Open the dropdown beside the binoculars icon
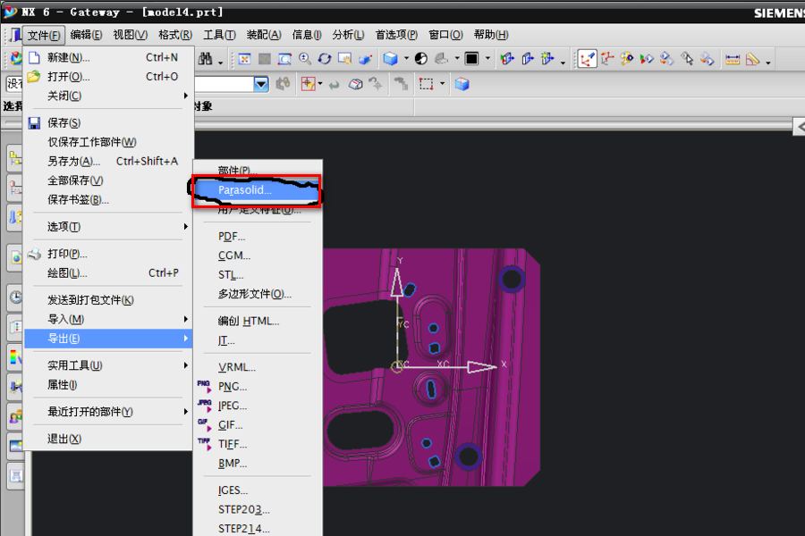This screenshot has width=805, height=536. tap(220, 62)
